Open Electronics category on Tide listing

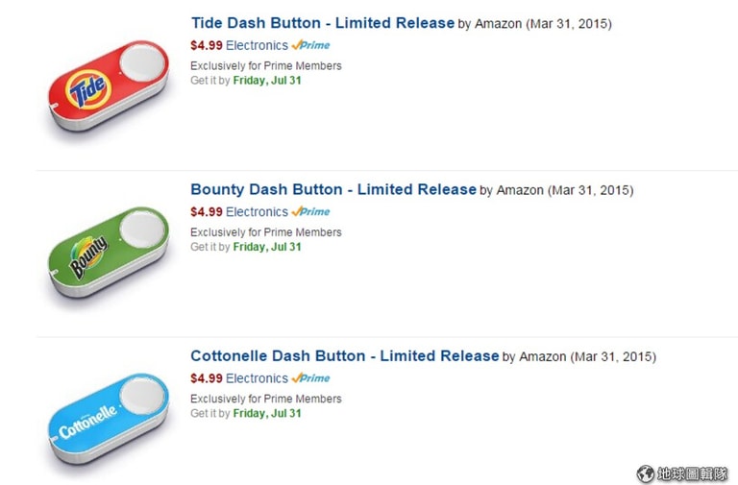[x=257, y=45]
